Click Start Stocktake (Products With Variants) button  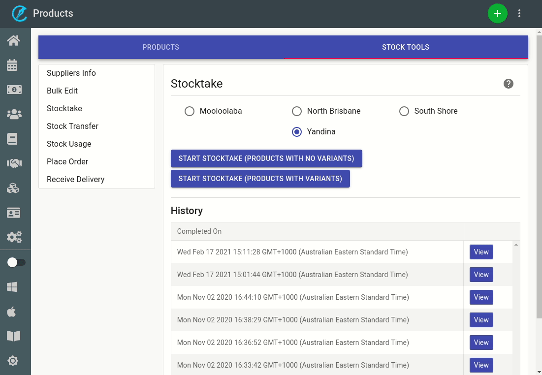point(260,179)
